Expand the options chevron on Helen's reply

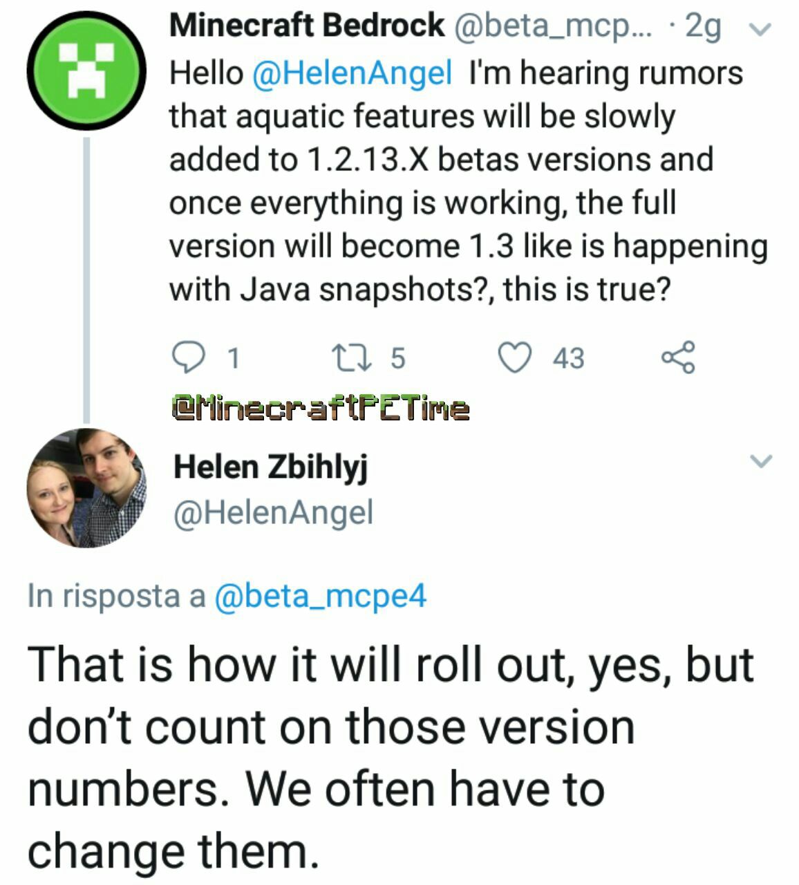[760, 460]
